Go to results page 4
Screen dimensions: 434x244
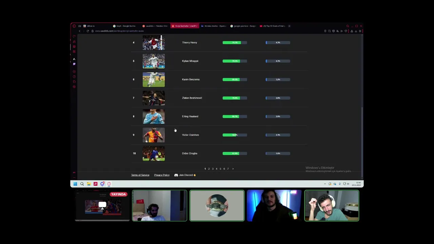[x=216, y=169]
